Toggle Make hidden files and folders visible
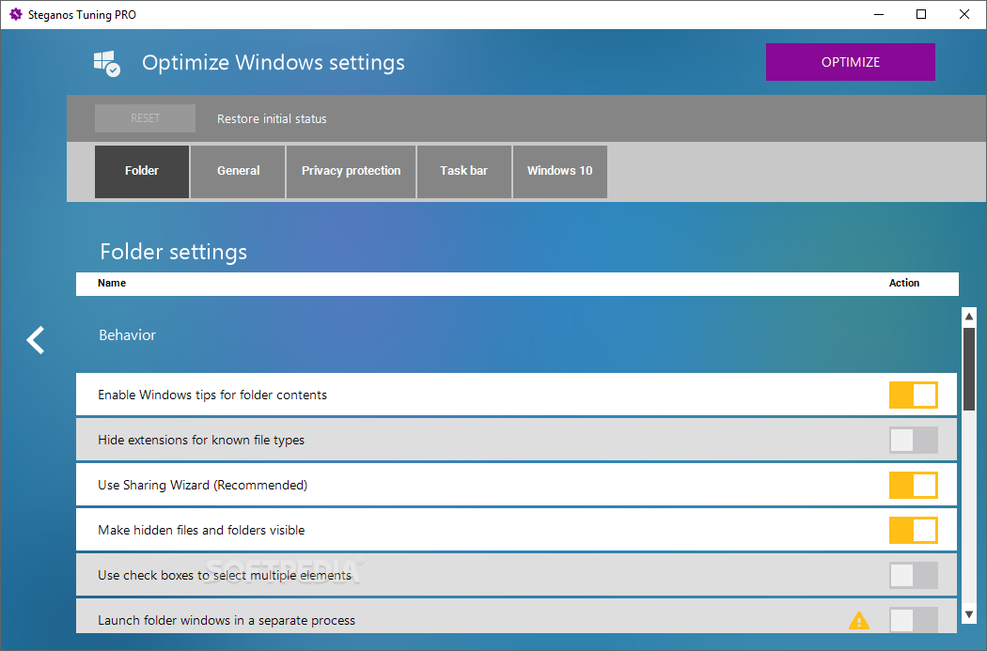Viewport: 987px width, 651px height. (x=914, y=530)
